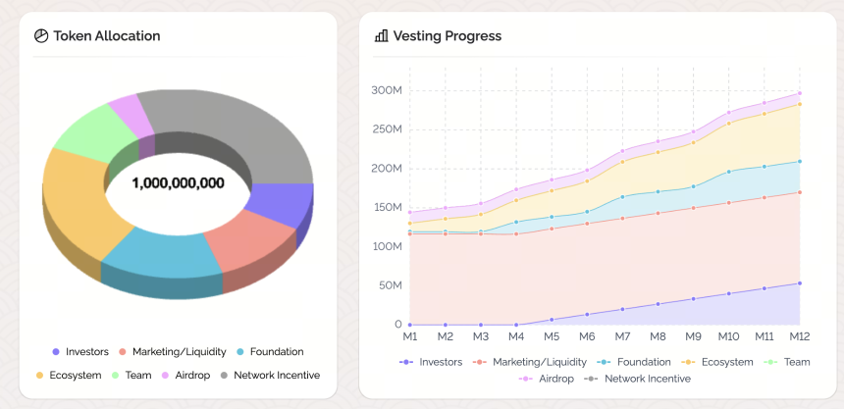Select Foundation legend entry below the donut chart
Image resolution: width=844 pixels, height=409 pixels.
[270, 352]
